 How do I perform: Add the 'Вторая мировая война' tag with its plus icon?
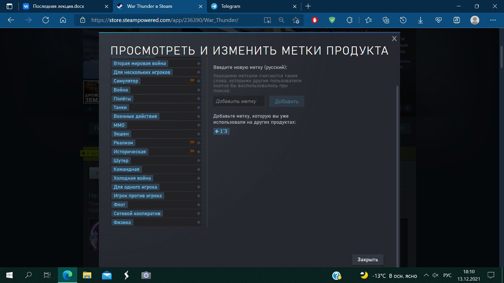click(199, 63)
